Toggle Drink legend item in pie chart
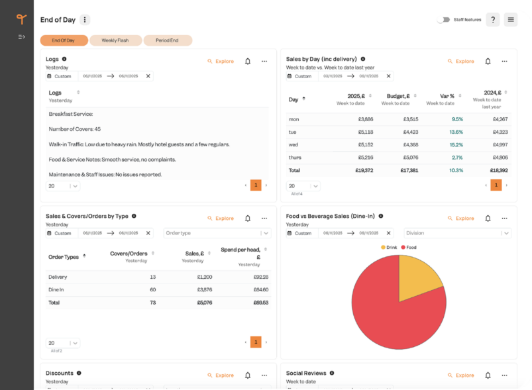 390,247
